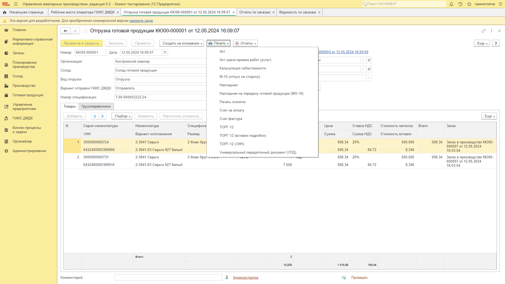Open the Отчеты dropdown

[x=245, y=43]
